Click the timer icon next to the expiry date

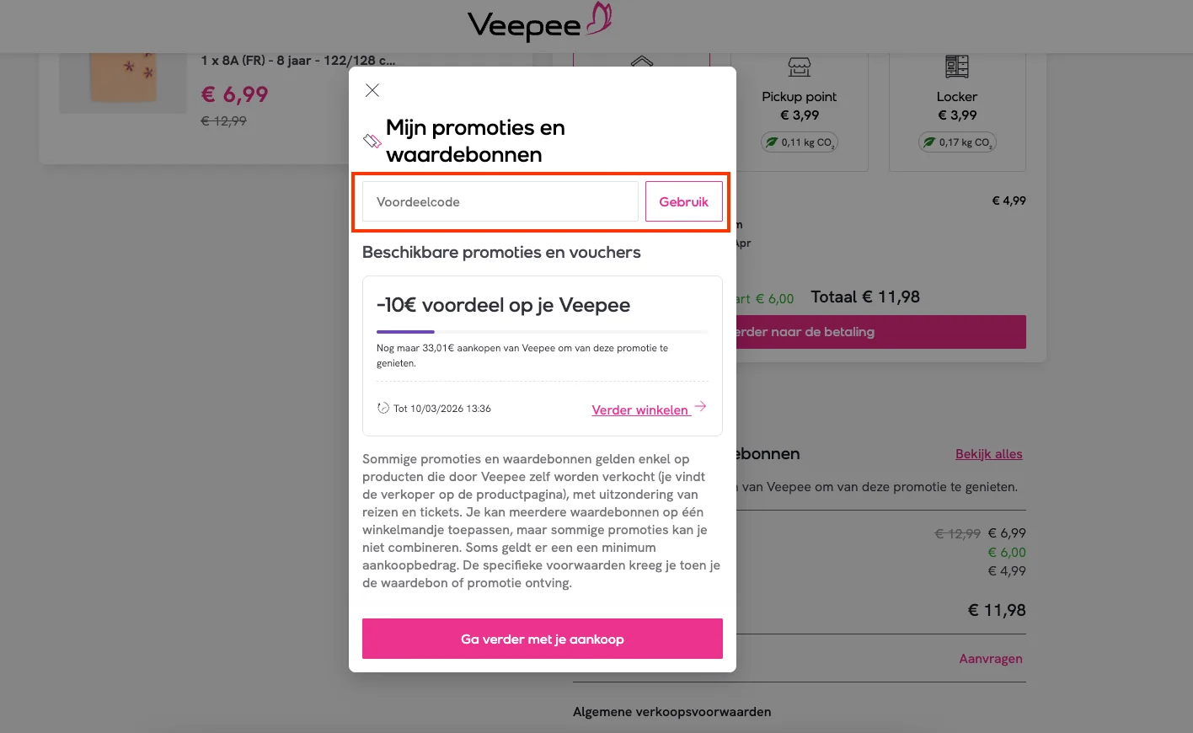coord(383,408)
